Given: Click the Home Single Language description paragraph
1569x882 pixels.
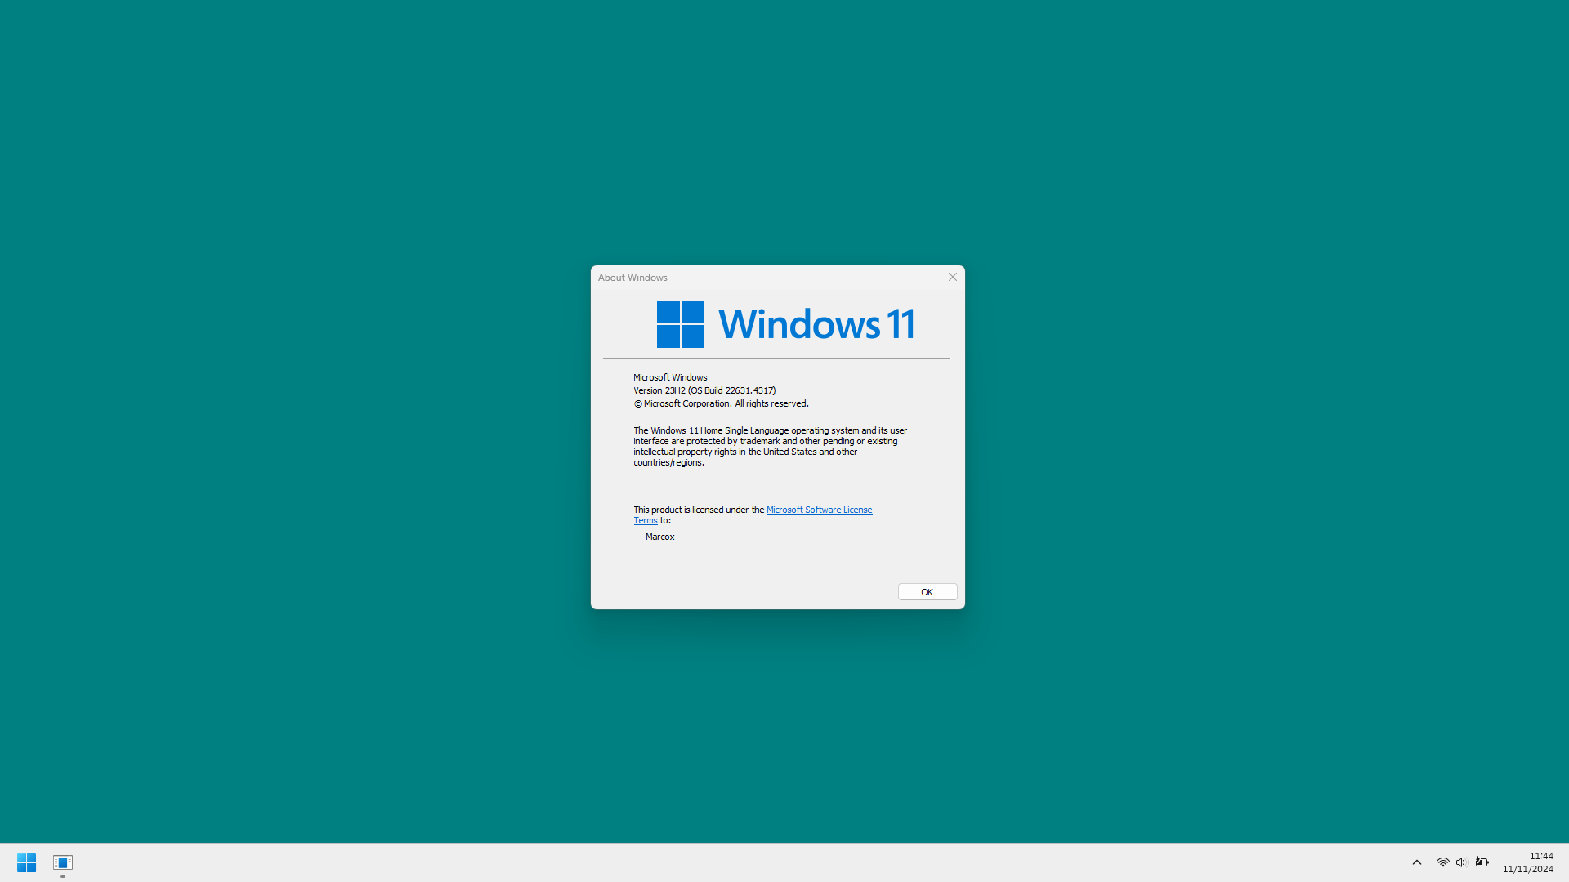Looking at the screenshot, I should coord(771,446).
